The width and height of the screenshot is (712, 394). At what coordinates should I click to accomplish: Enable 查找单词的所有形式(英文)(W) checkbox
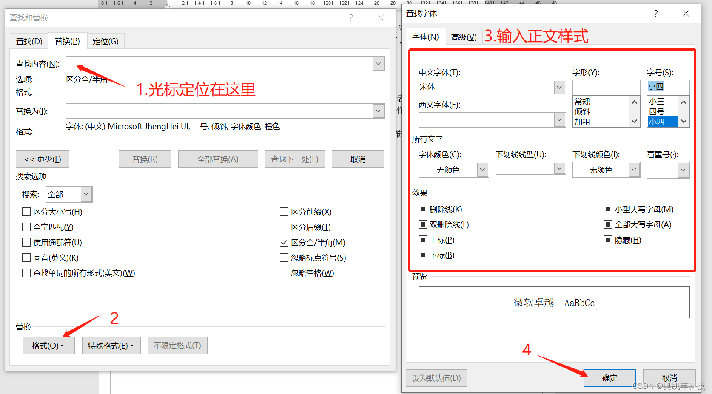[26, 273]
